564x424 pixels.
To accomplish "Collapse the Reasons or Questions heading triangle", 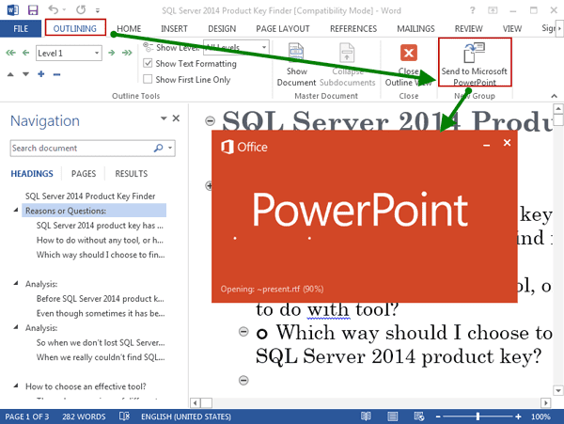I will tap(16, 210).
